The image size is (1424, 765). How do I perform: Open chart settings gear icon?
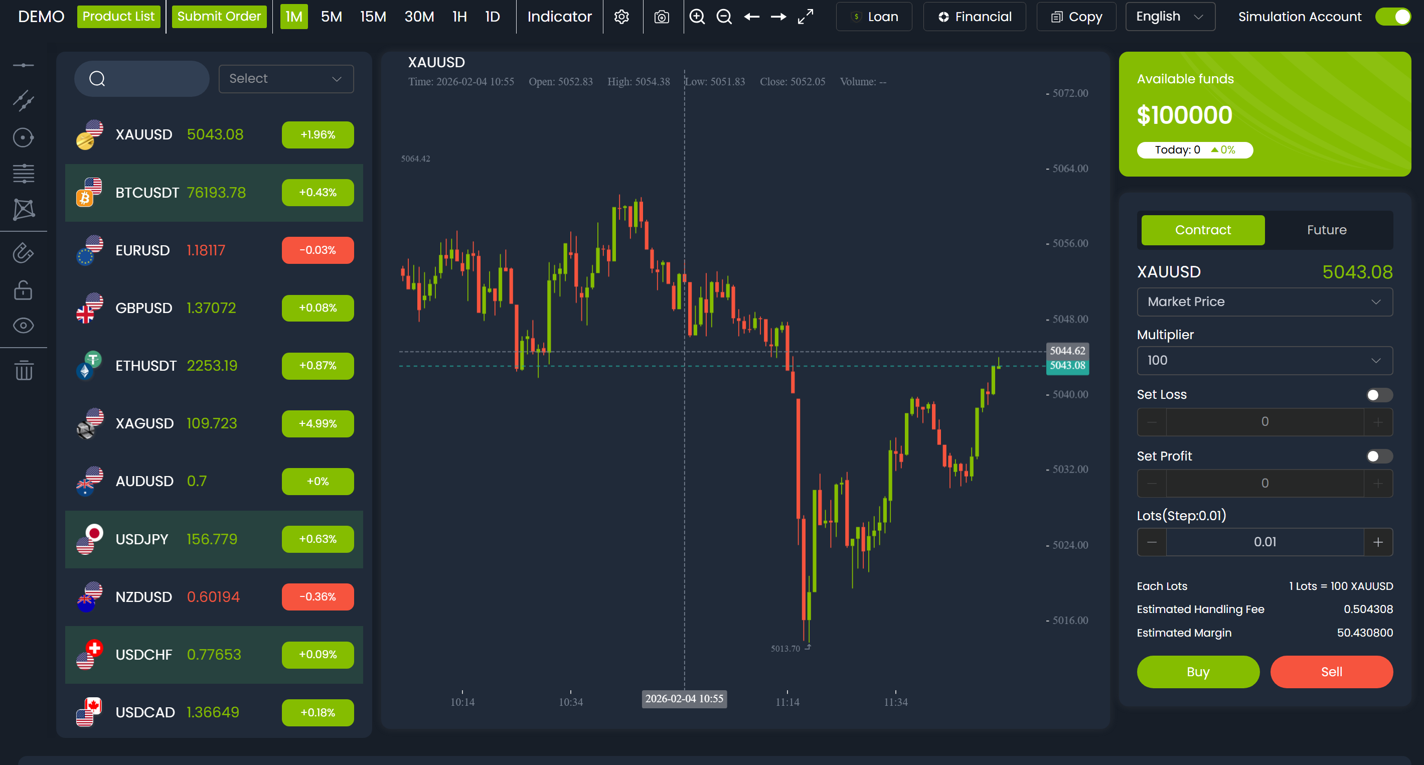621,17
